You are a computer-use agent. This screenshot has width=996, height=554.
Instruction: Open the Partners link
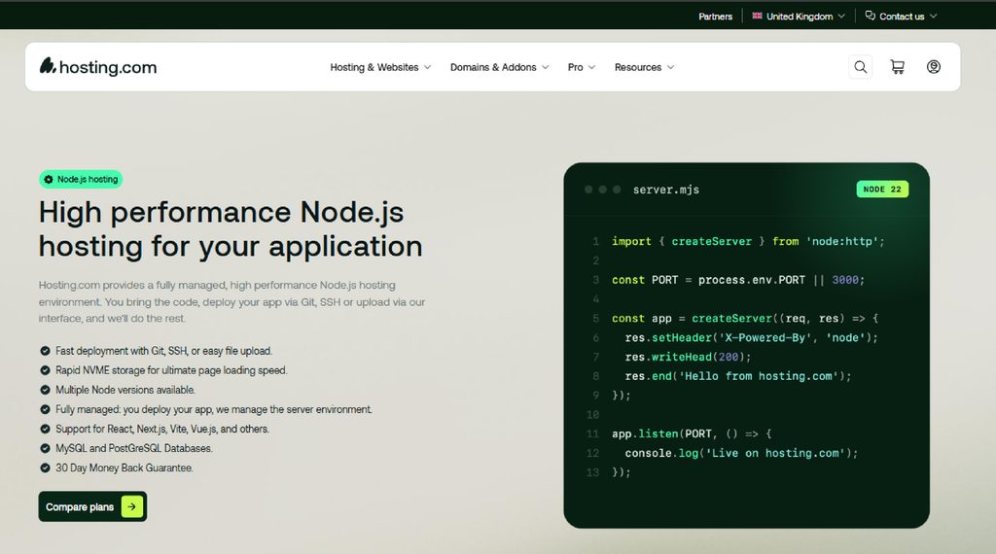click(715, 17)
